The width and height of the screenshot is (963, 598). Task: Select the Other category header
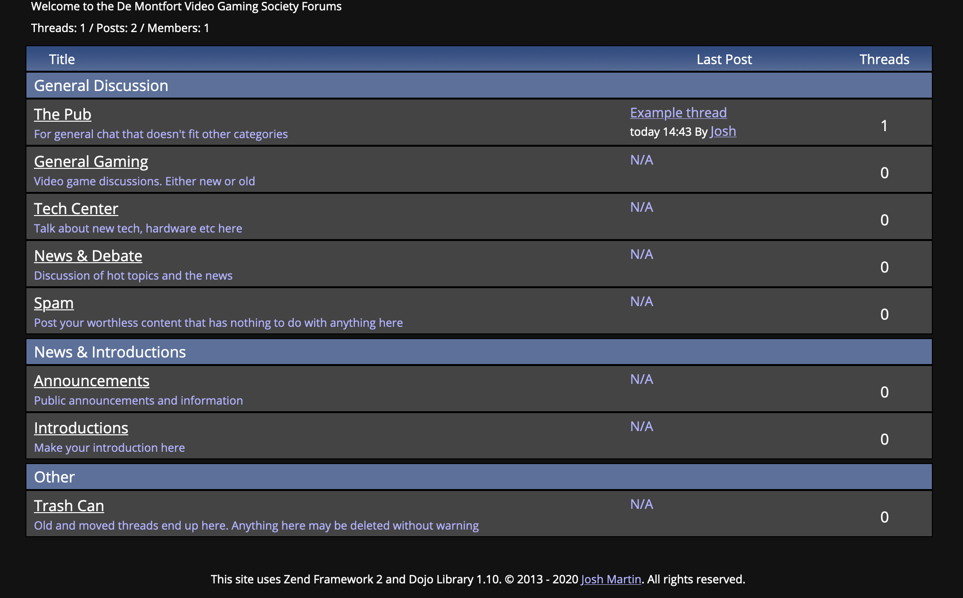pos(54,476)
